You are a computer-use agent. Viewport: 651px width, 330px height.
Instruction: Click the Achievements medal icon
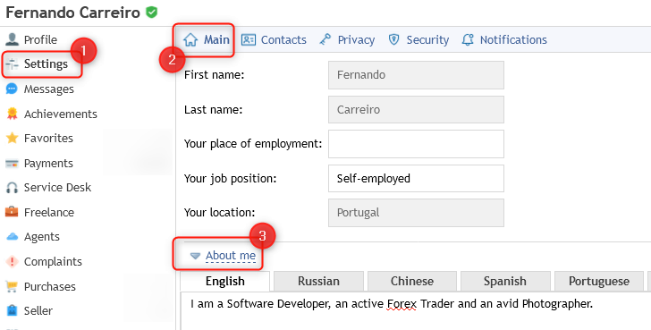(12, 114)
